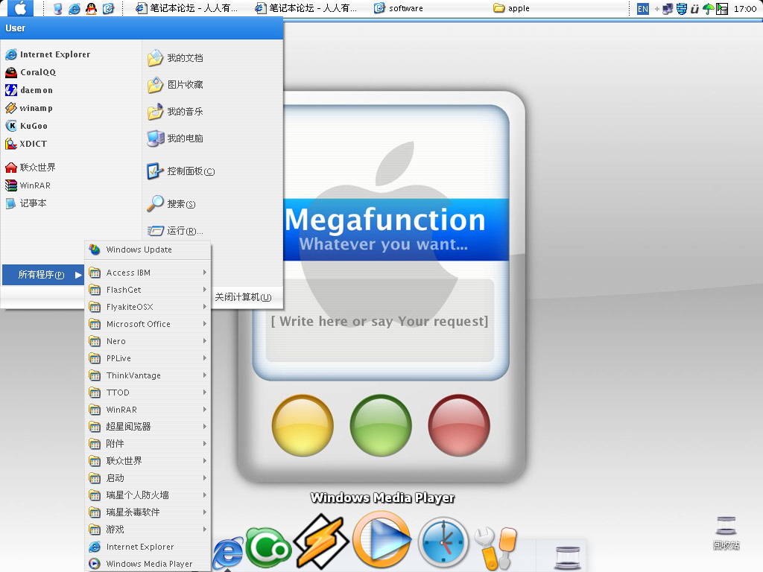Open Windows Media Player play icon in dock
This screenshot has height=572, width=763.
pyautogui.click(x=382, y=539)
